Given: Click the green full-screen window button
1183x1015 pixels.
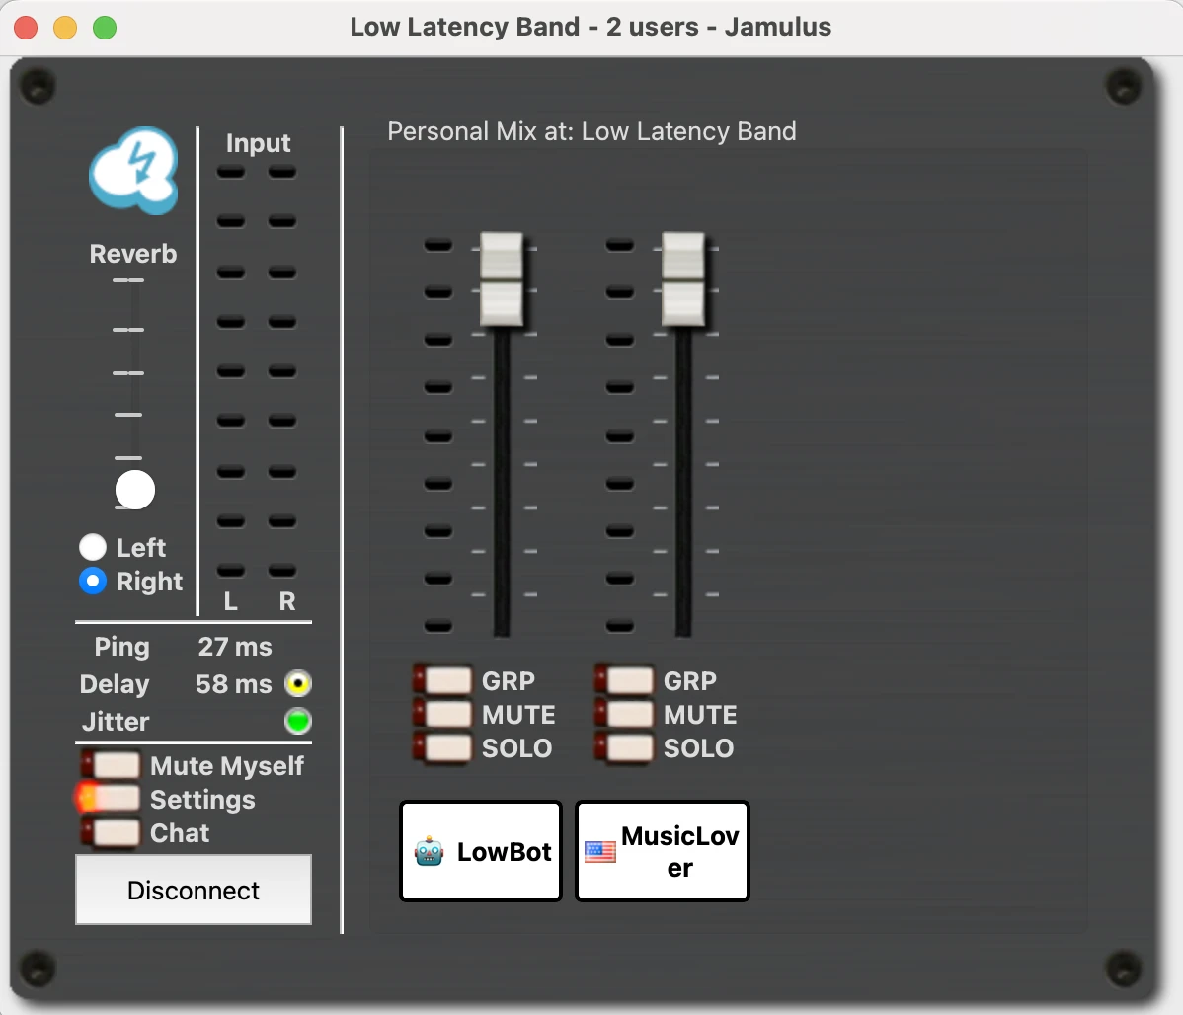Looking at the screenshot, I should pyautogui.click(x=105, y=28).
